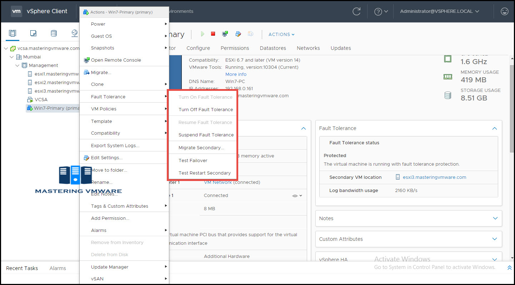
Task: Open the Guest OS submenu
Action: (124, 36)
